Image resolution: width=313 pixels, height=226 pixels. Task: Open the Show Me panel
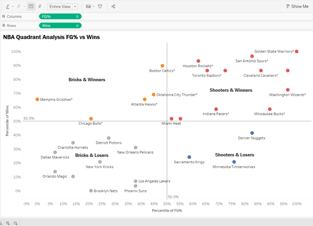[x=297, y=6]
